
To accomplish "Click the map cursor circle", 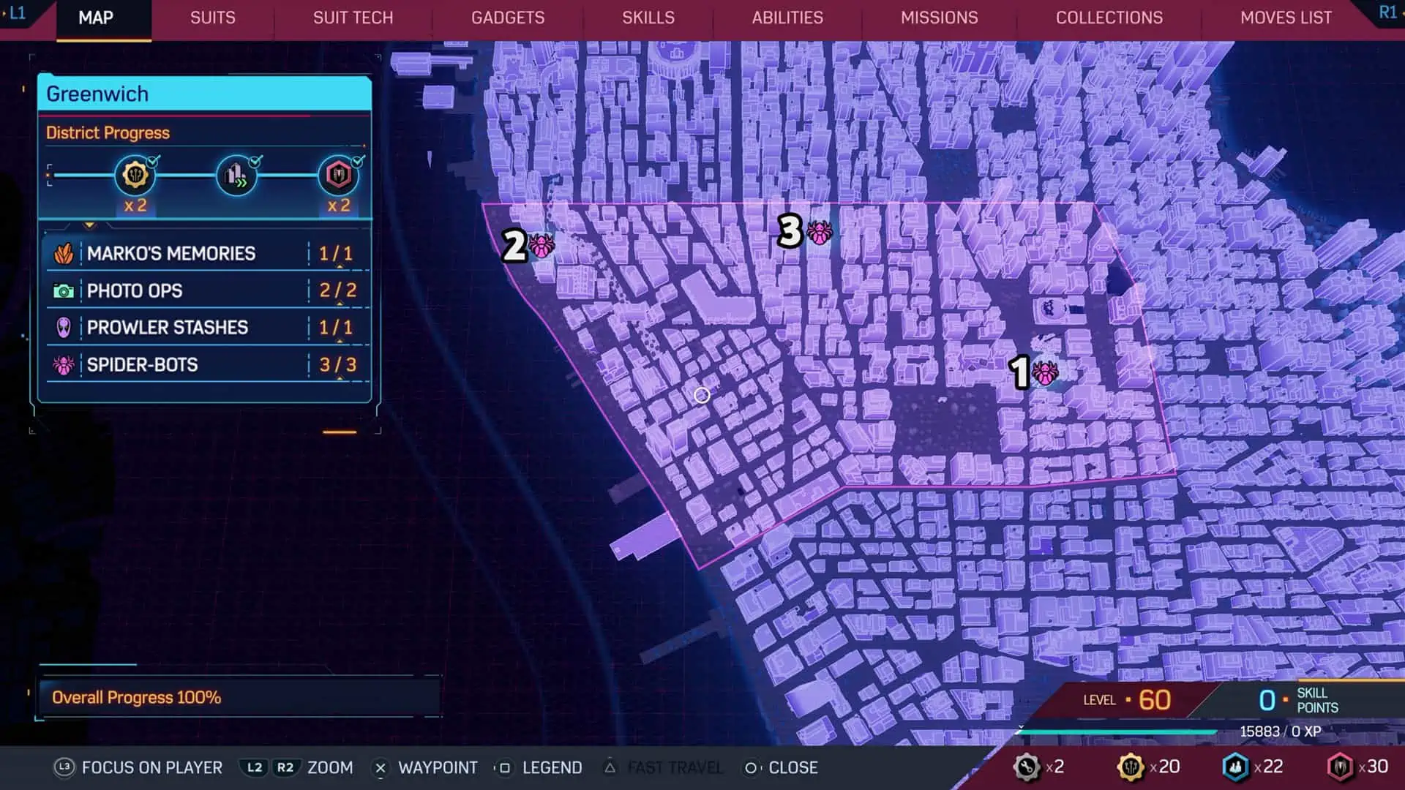I will [702, 395].
